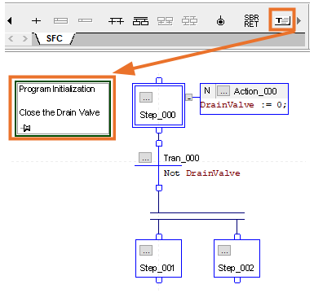Select the greyed-out Step element icon
314x302 pixels.
(60, 20)
